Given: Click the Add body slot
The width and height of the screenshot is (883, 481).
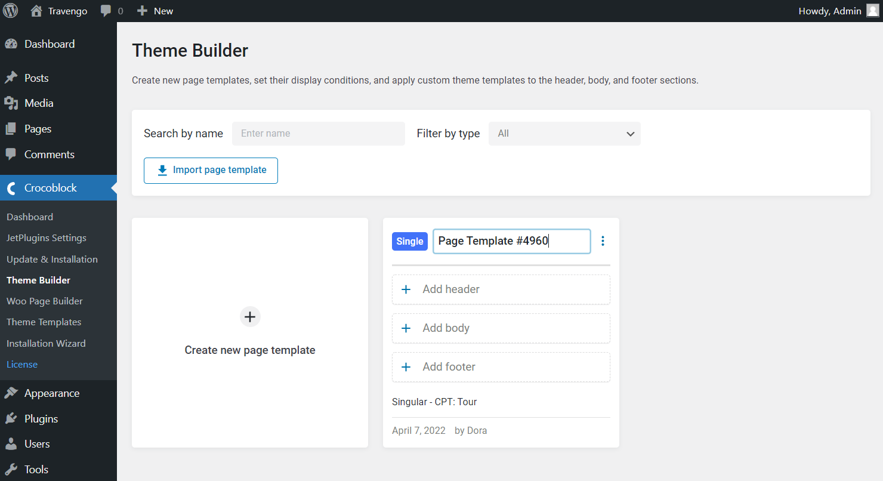Looking at the screenshot, I should pyautogui.click(x=501, y=328).
